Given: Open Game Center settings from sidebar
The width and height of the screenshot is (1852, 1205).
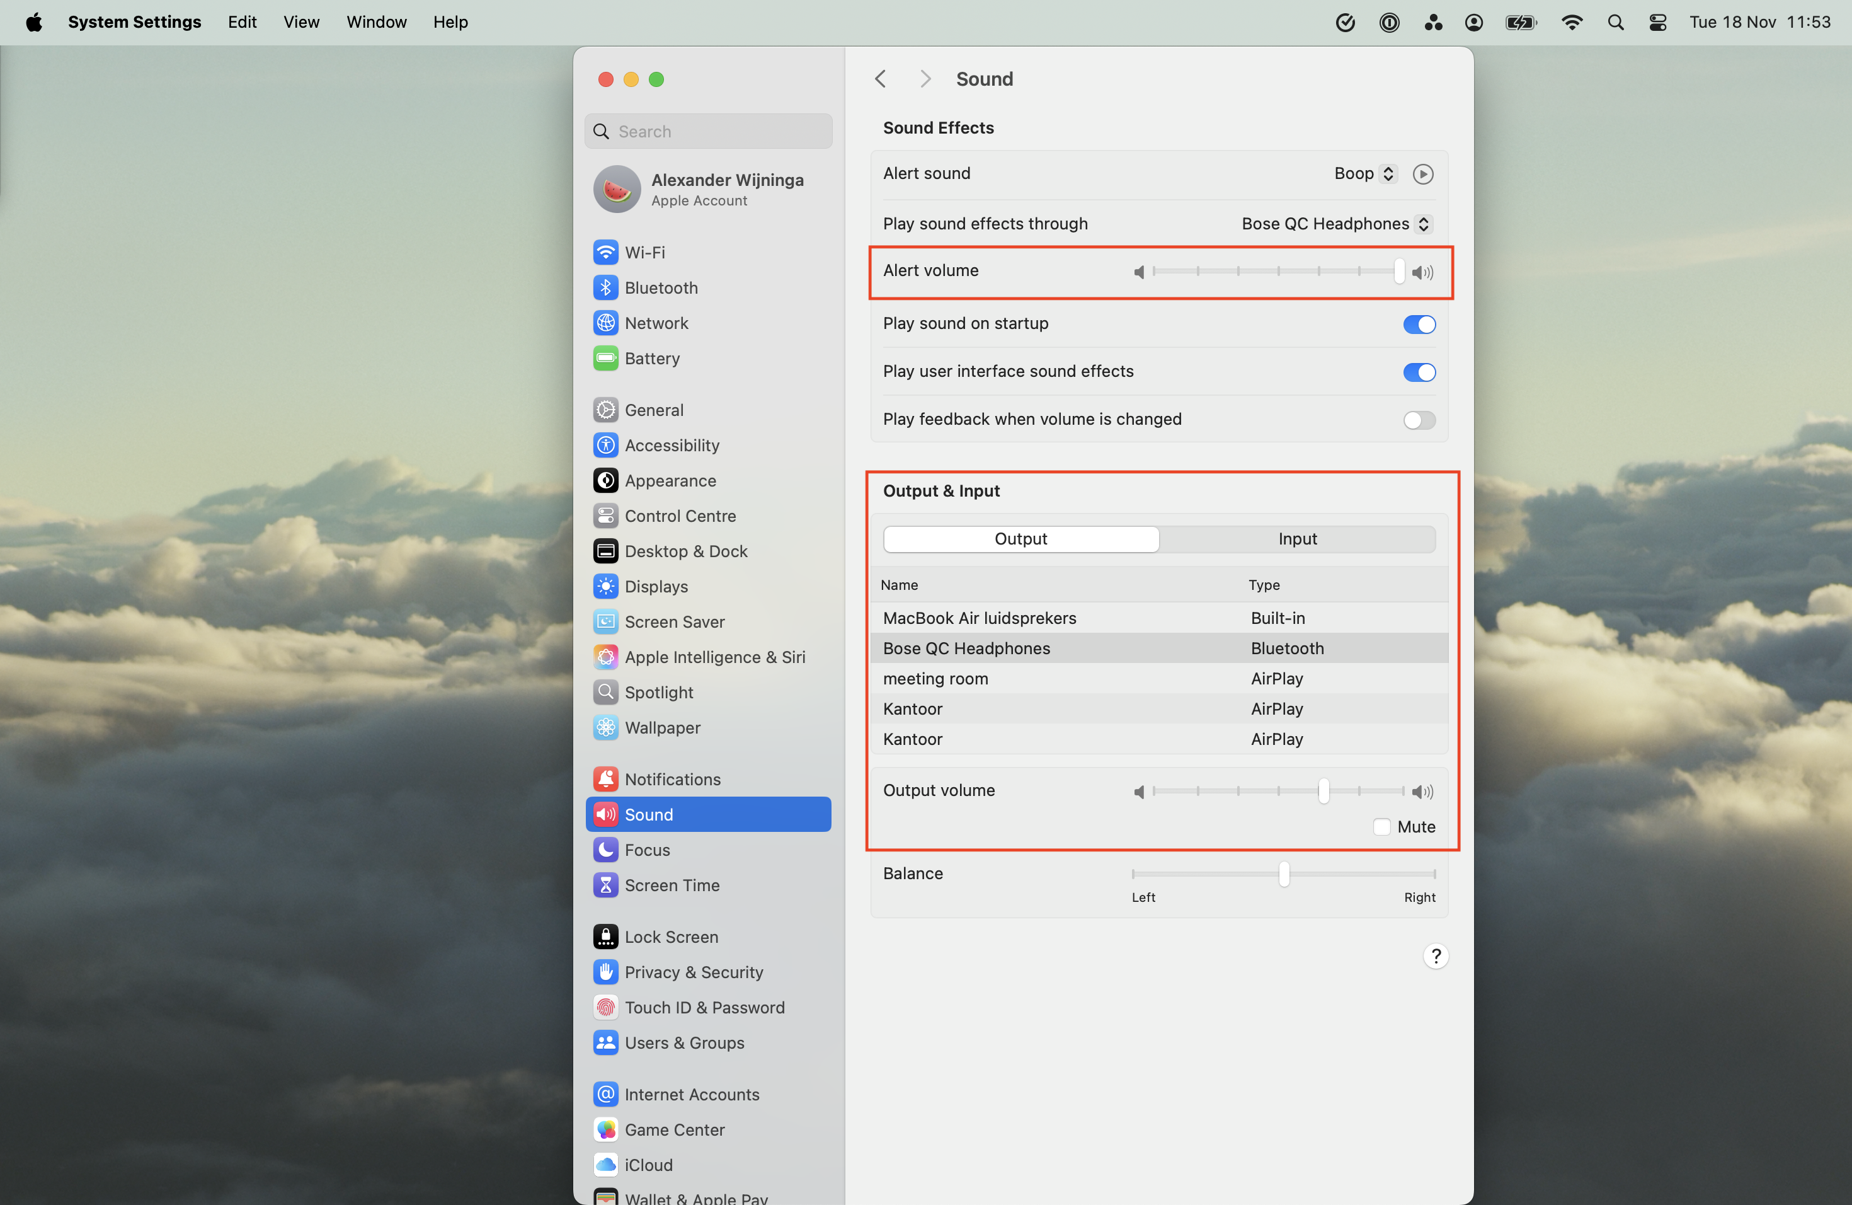Looking at the screenshot, I should coord(675,1129).
